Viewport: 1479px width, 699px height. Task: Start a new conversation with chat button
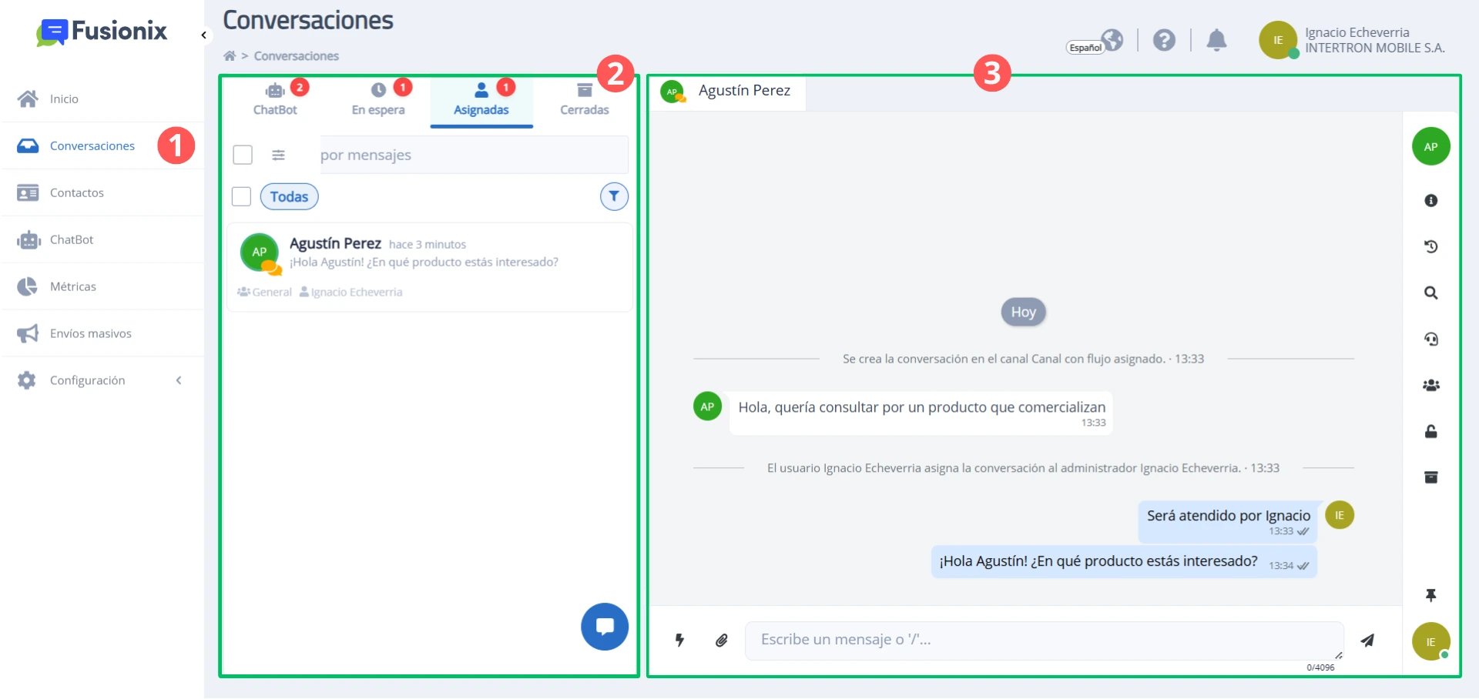click(605, 627)
